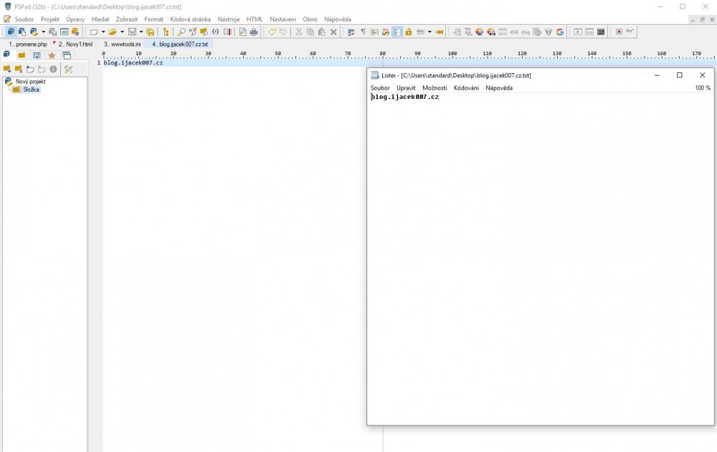Click the Print icon in the toolbar
717x452 pixels.
point(254,32)
